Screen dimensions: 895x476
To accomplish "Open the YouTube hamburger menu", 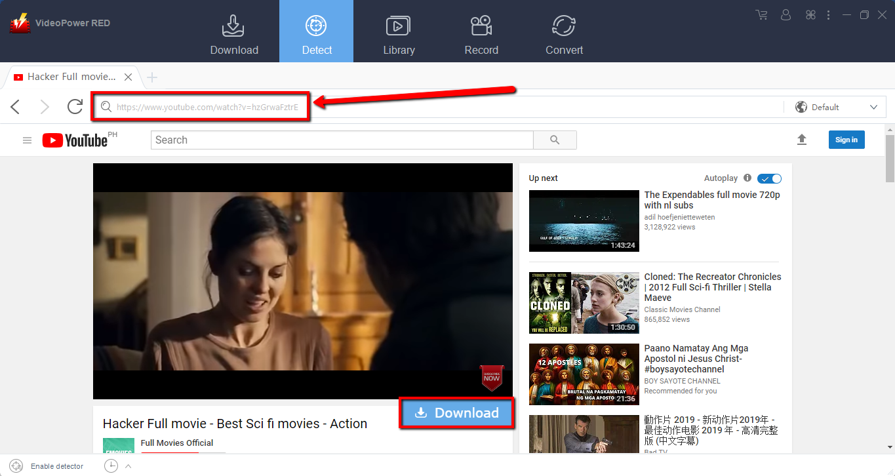I will [27, 140].
